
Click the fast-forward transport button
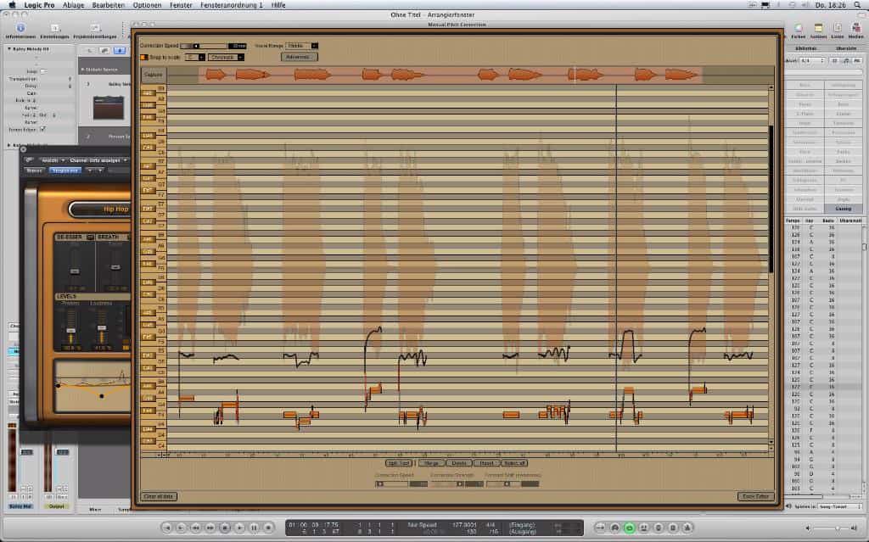coord(210,528)
